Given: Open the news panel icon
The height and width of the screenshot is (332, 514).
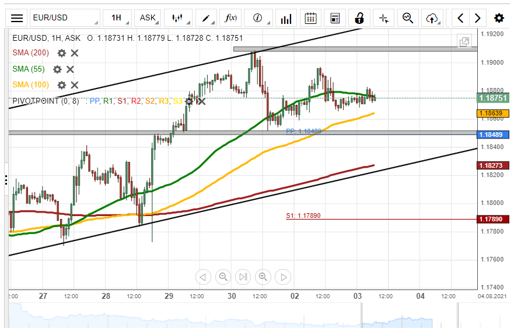Looking at the screenshot, I should pyautogui.click(x=335, y=18).
